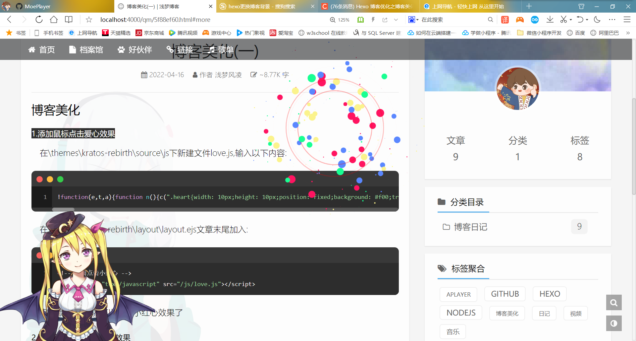The image size is (636, 341).
Task: Open the red translate extension icon
Action: tap(505, 20)
